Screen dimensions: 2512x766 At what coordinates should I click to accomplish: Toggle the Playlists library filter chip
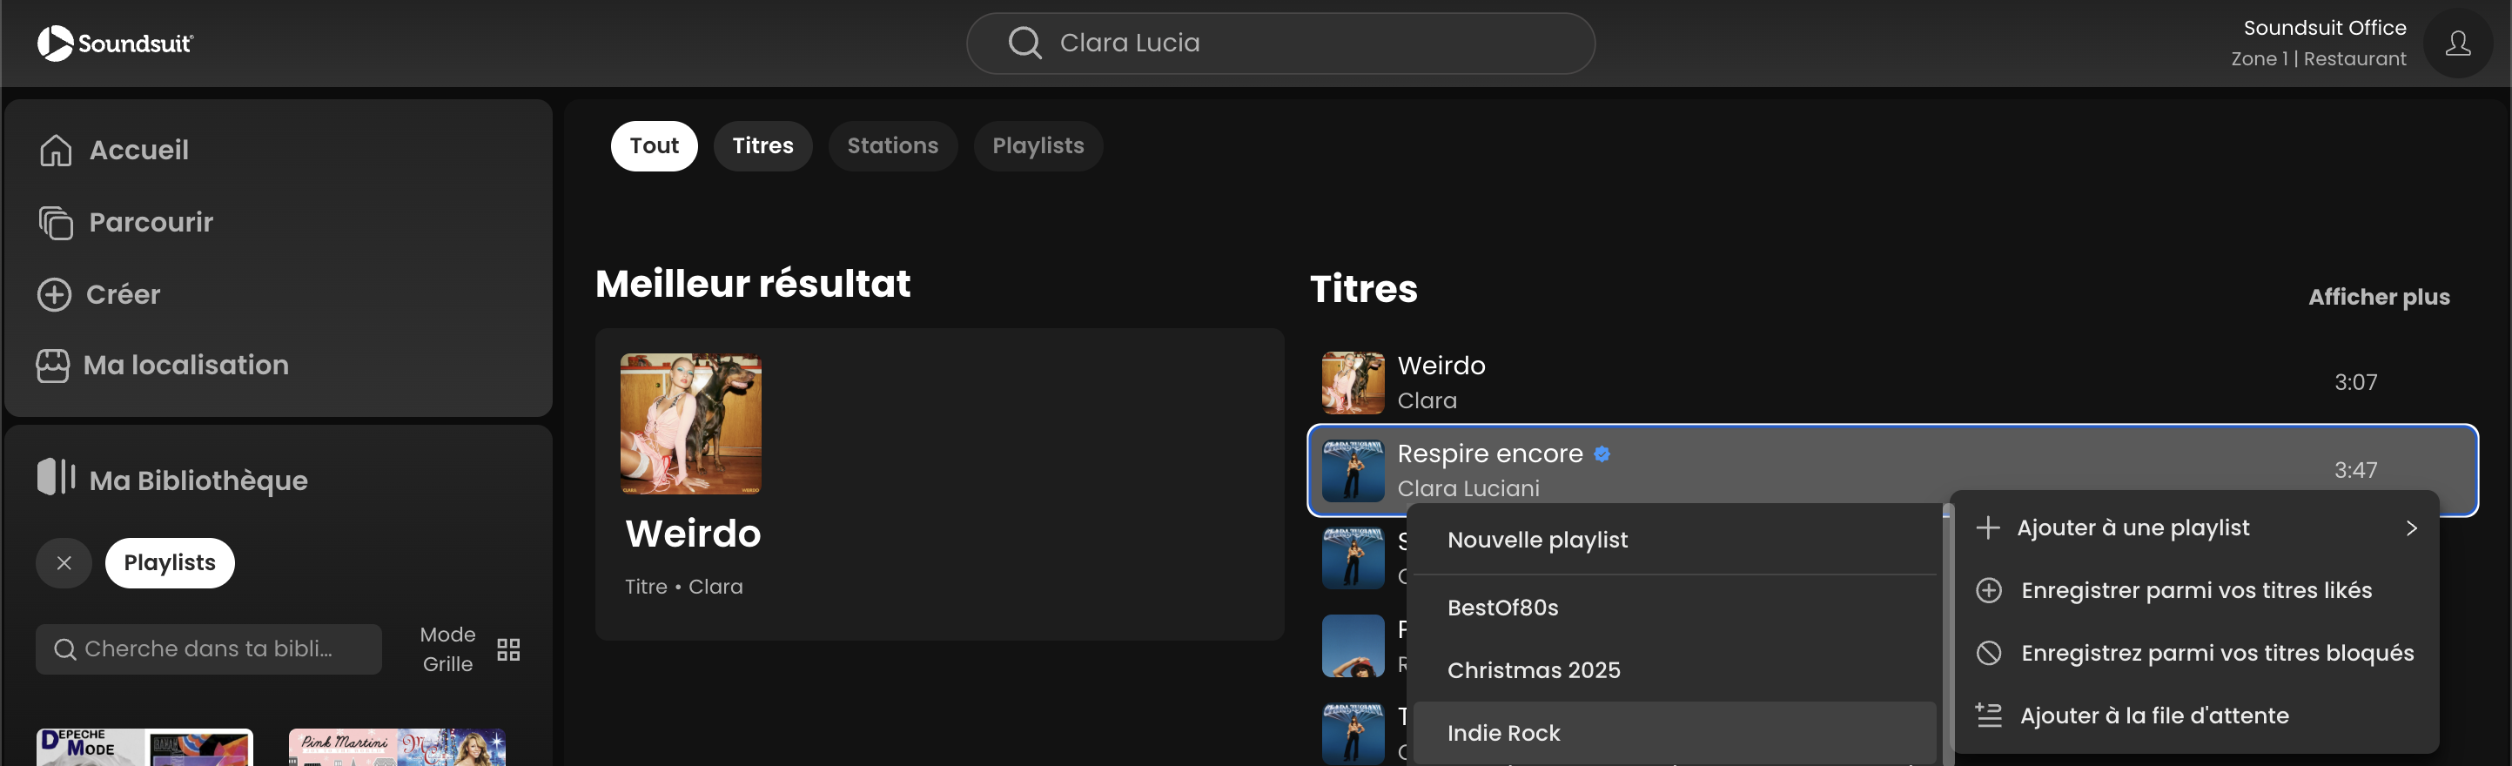[170, 563]
